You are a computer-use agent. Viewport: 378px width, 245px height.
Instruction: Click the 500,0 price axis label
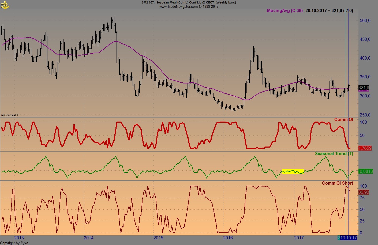(365, 21)
